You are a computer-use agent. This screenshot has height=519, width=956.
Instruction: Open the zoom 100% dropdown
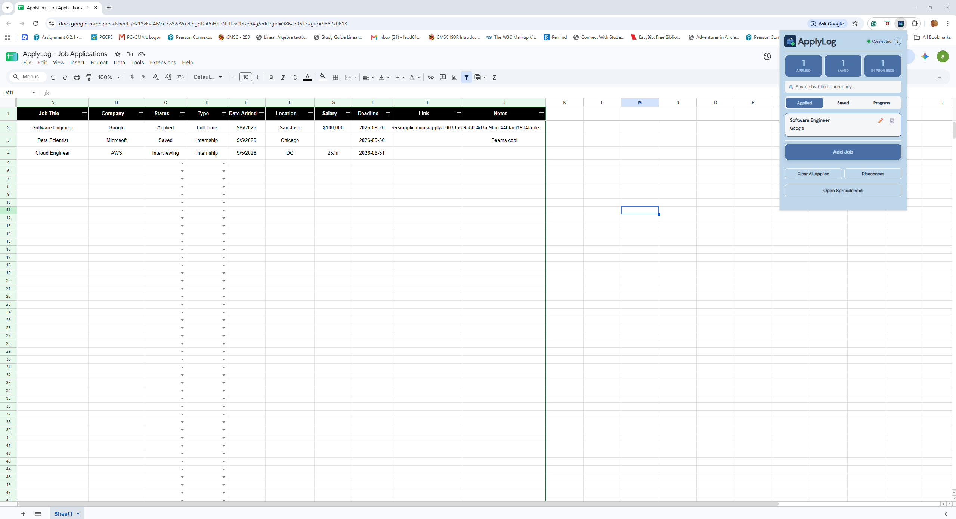click(x=109, y=77)
